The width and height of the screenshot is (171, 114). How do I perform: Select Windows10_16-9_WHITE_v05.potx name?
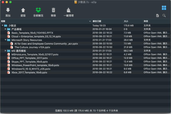31,69
